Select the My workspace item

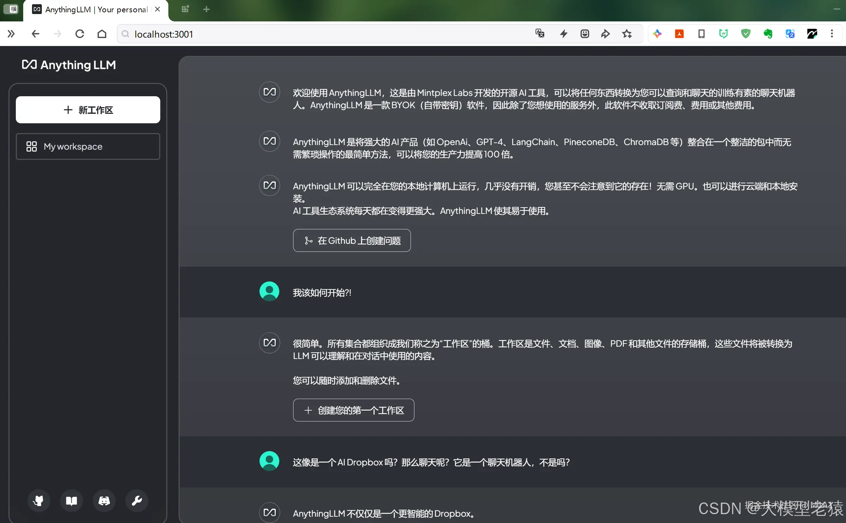click(x=88, y=146)
